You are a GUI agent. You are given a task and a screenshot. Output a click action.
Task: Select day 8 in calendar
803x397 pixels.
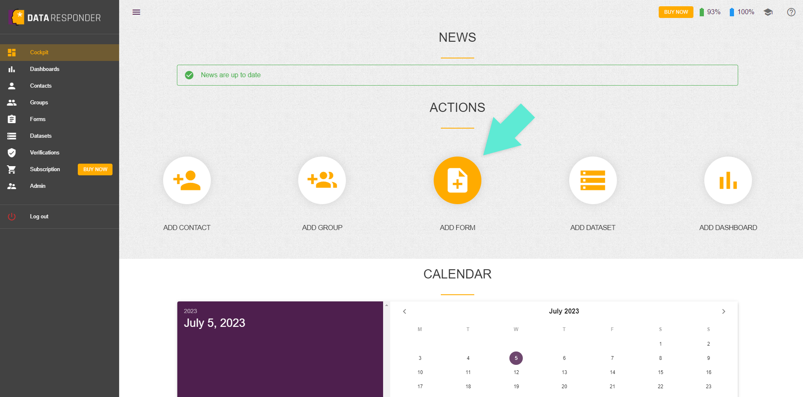point(660,358)
